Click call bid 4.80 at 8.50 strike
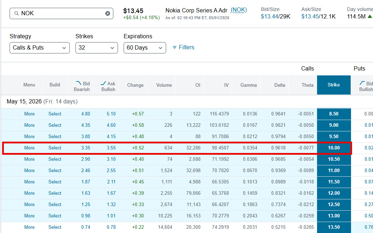The image size is (373, 233). point(86,114)
